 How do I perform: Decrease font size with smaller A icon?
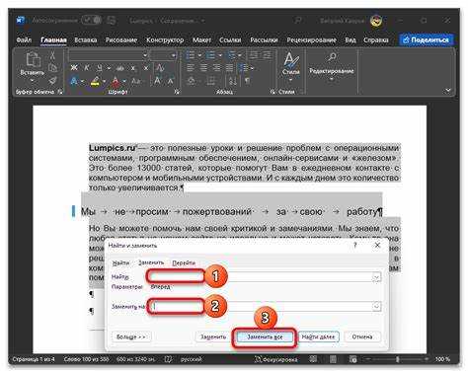171,81
